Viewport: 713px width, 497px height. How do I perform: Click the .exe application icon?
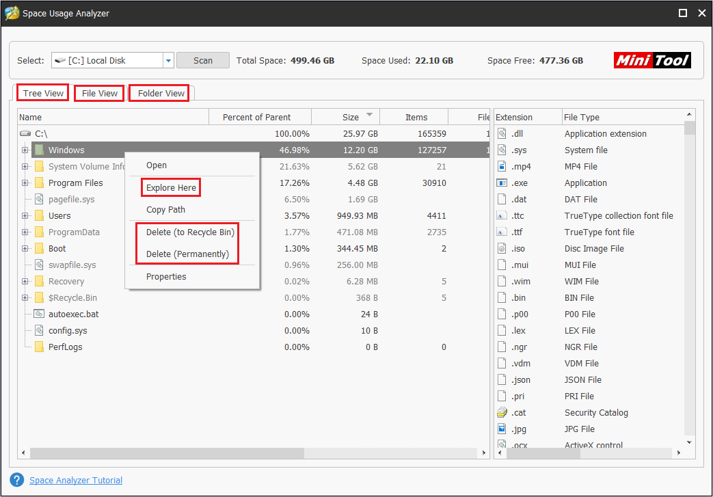502,183
